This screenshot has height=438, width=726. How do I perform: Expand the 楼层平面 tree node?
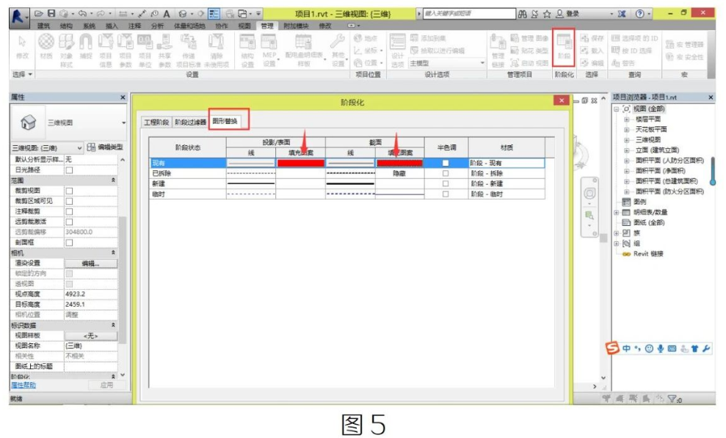pyautogui.click(x=626, y=120)
